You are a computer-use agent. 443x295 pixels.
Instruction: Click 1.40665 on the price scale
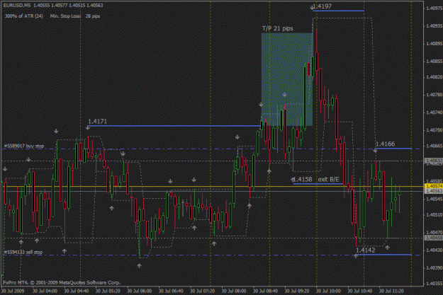[x=434, y=146]
